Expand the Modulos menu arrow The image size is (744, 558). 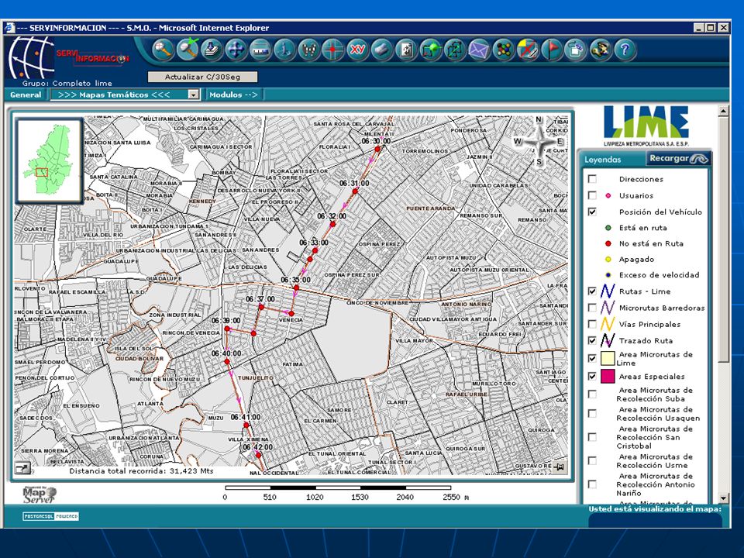pyautogui.click(x=233, y=95)
